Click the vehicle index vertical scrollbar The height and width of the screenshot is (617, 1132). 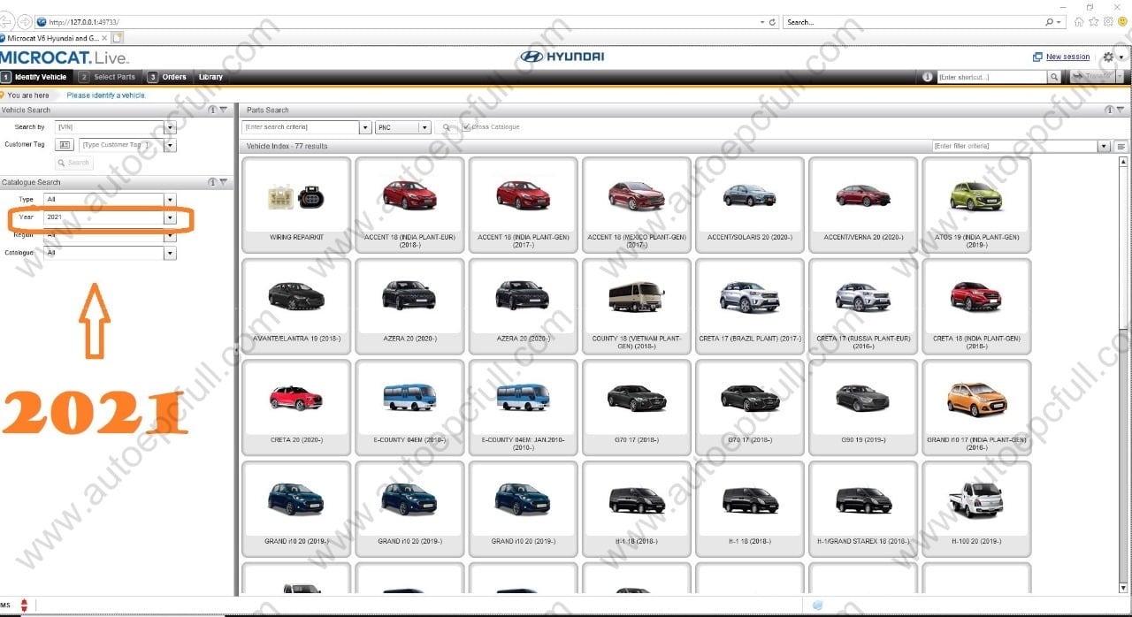(x=1125, y=376)
